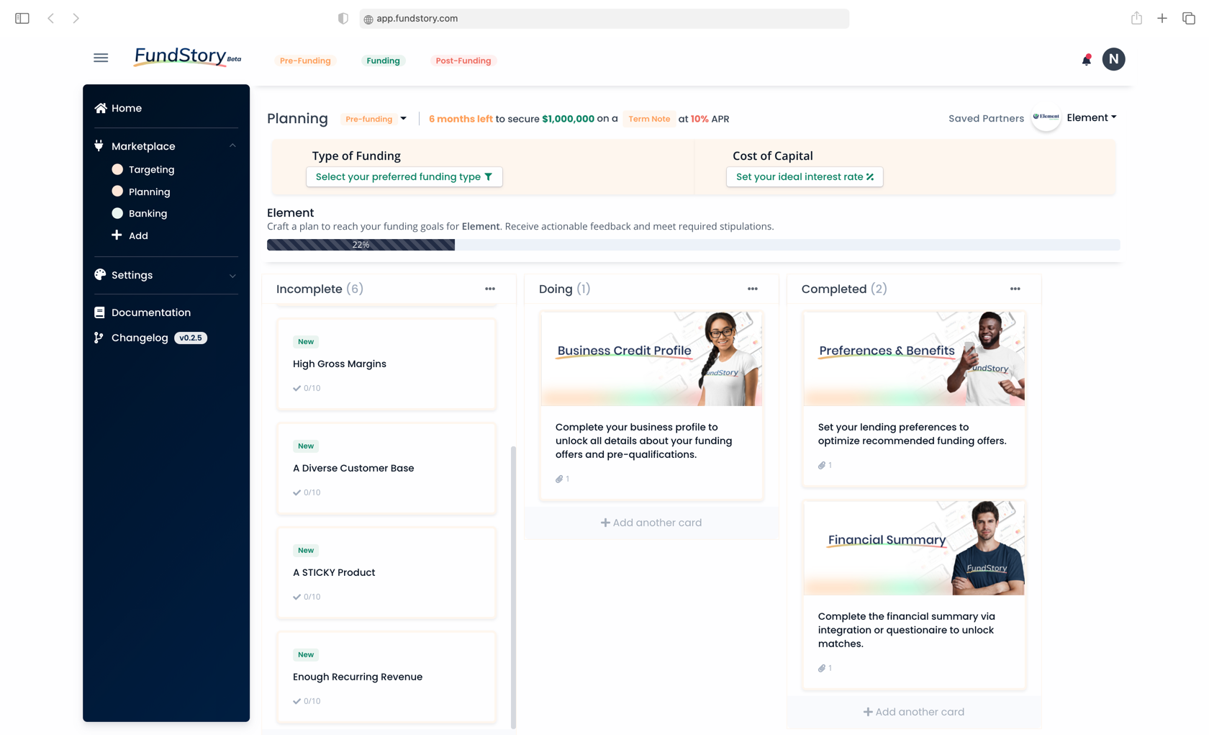Click attachment icon on Business Credit Profile card

[559, 479]
